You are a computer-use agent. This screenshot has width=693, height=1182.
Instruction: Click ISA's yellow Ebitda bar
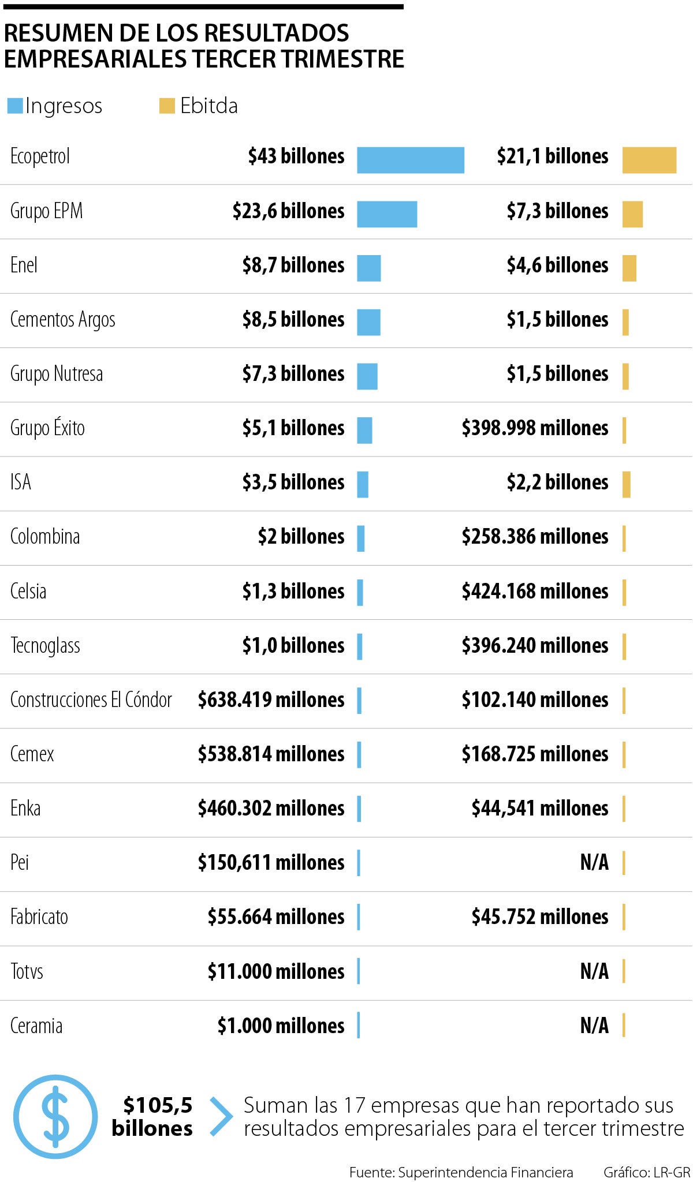pos(626,484)
